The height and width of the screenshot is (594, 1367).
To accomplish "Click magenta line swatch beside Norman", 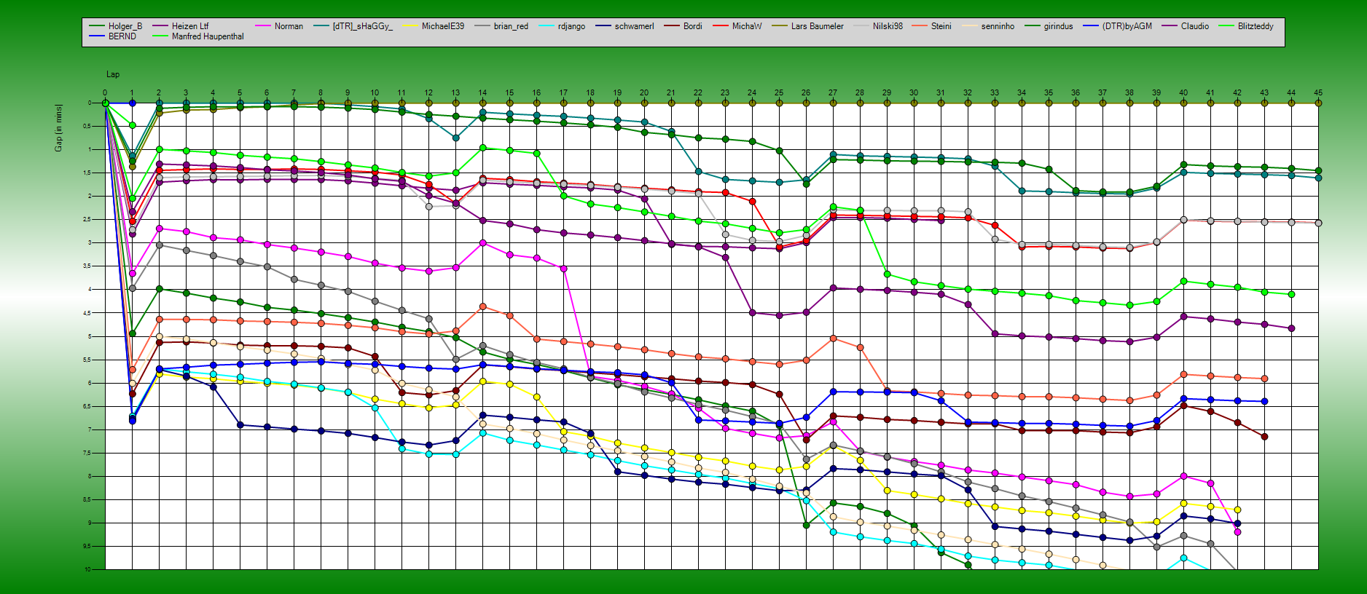I will tap(262, 26).
